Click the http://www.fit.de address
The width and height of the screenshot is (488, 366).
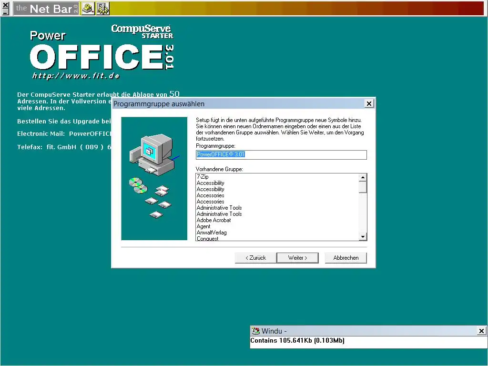pos(76,76)
